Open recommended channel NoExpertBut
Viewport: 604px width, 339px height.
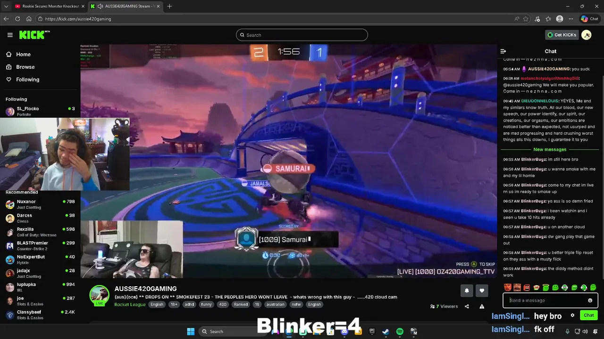click(40, 259)
